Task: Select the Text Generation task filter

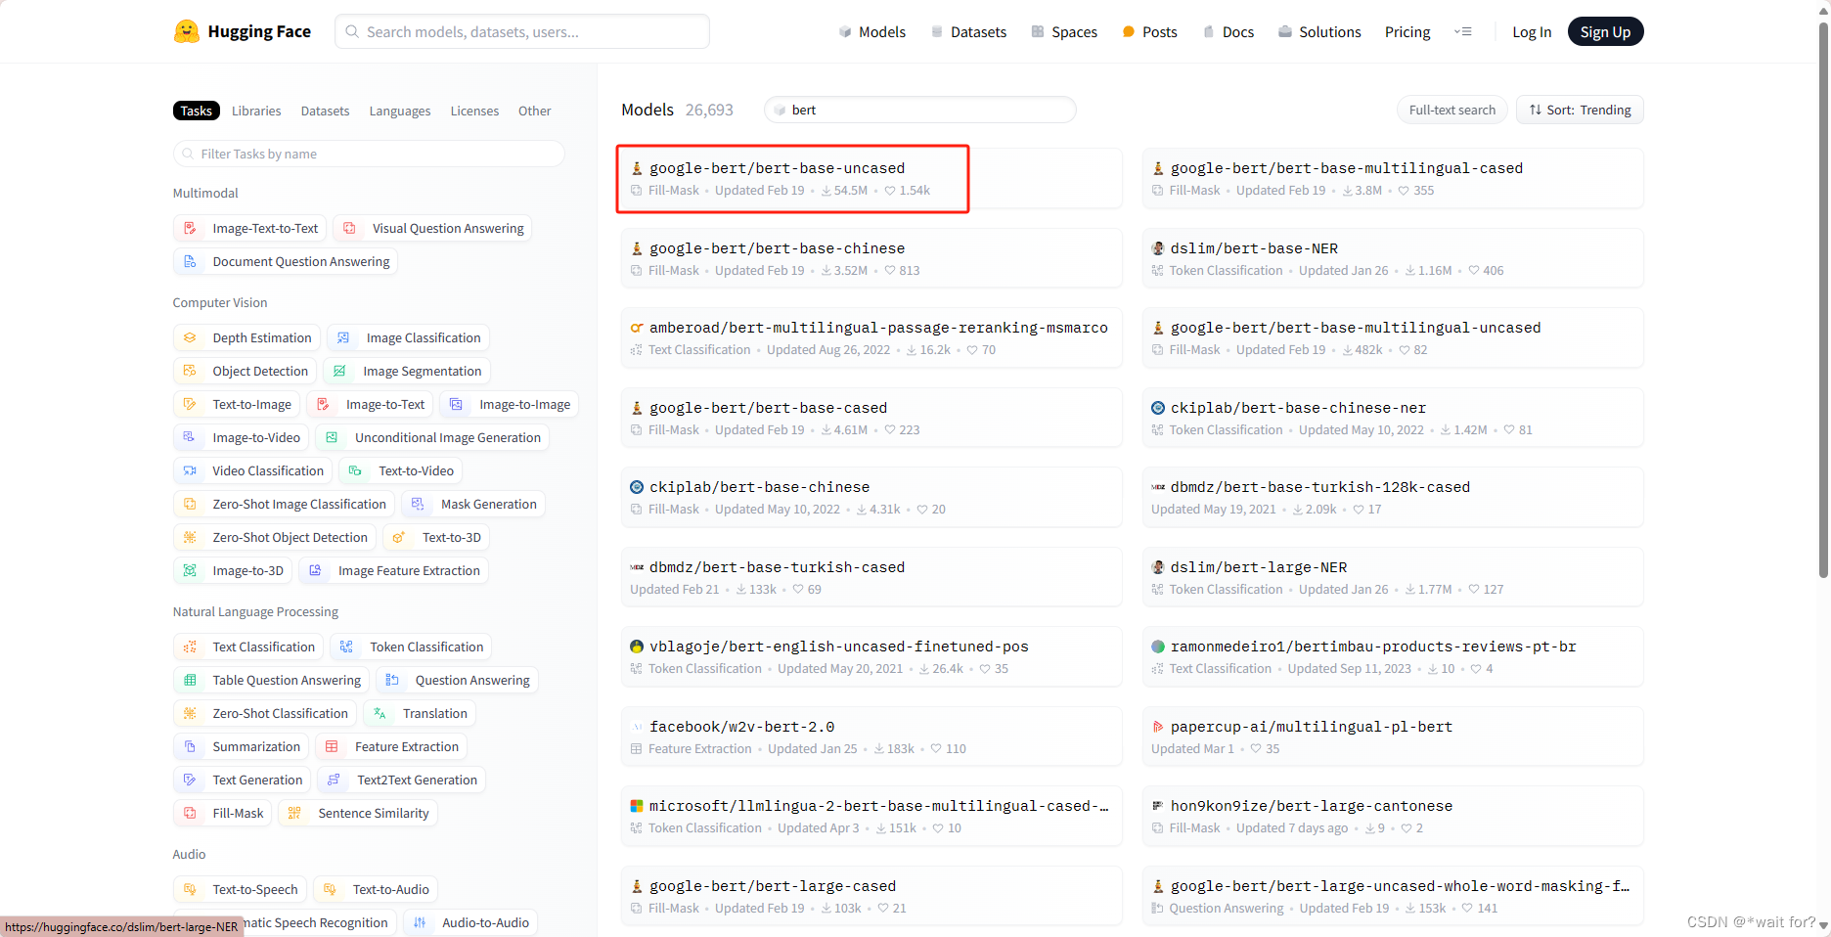Action: click(243, 780)
